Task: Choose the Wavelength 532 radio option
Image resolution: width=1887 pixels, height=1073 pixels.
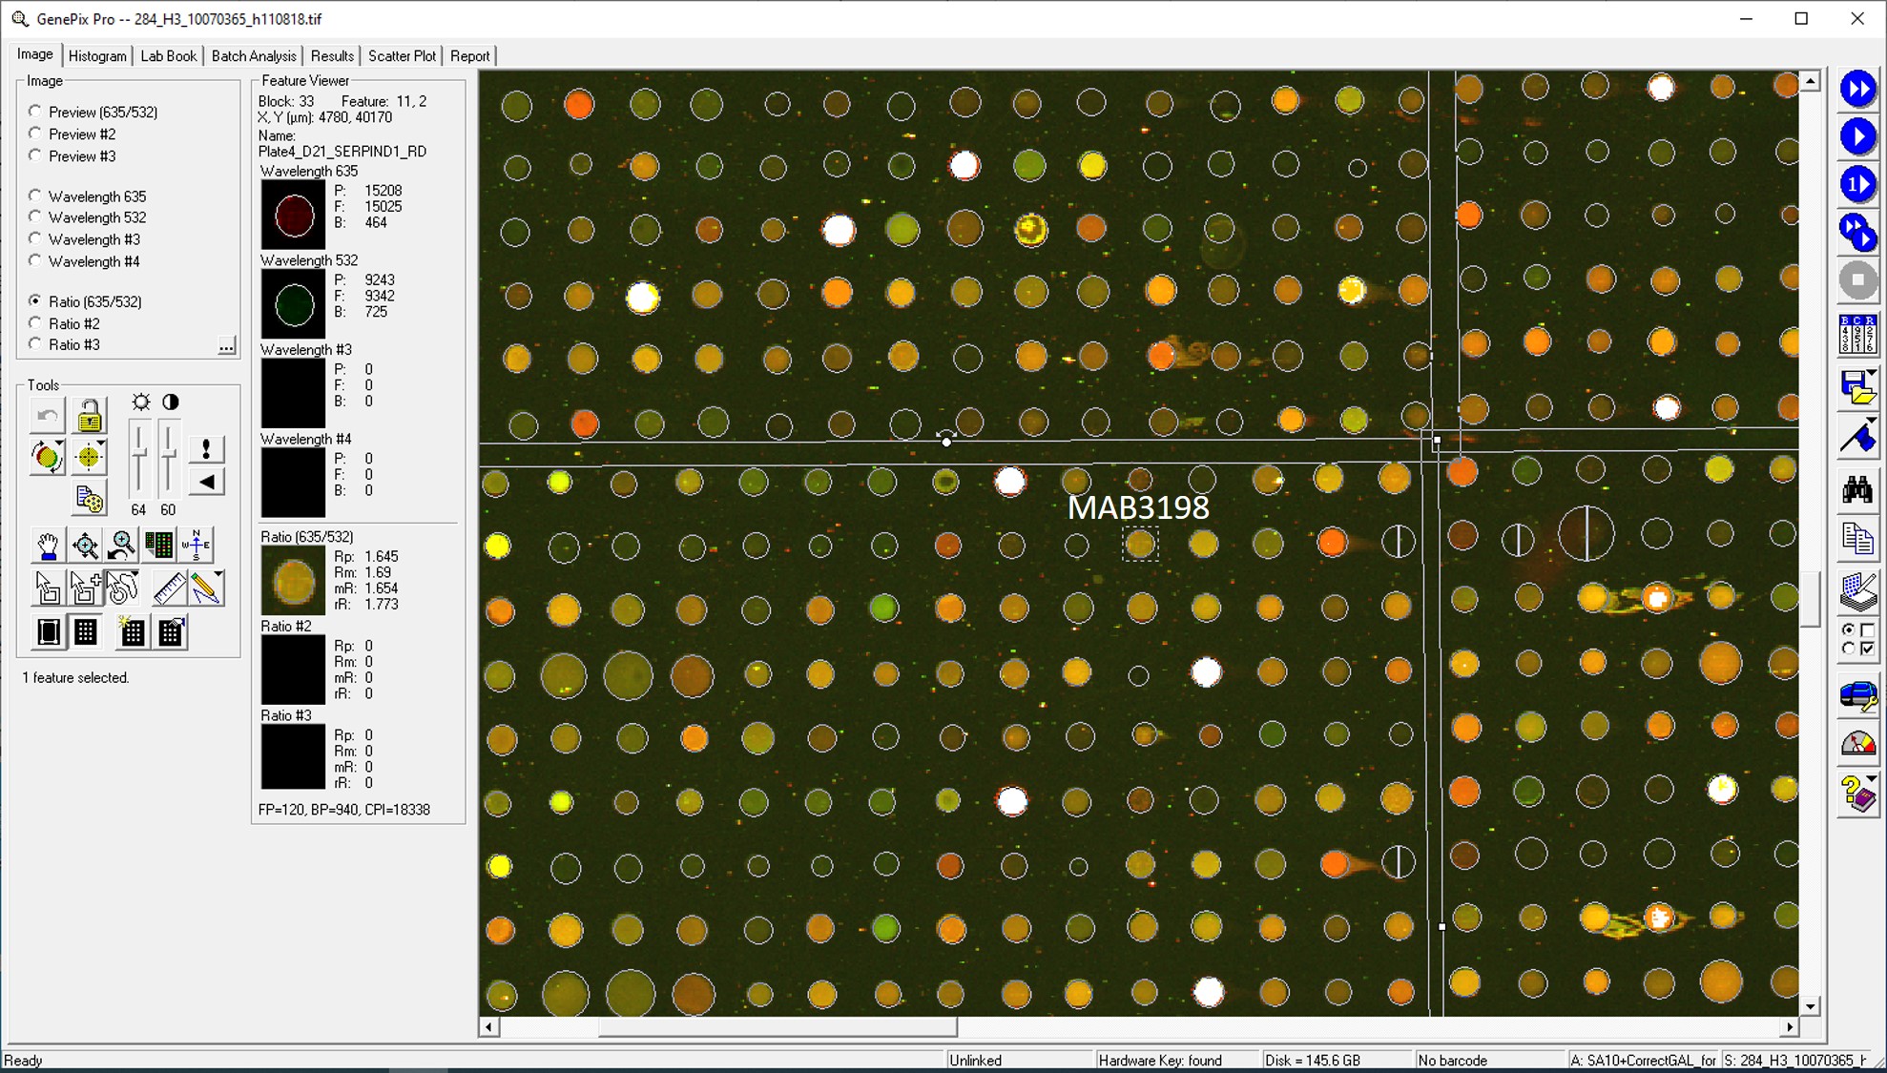Action: (x=35, y=217)
